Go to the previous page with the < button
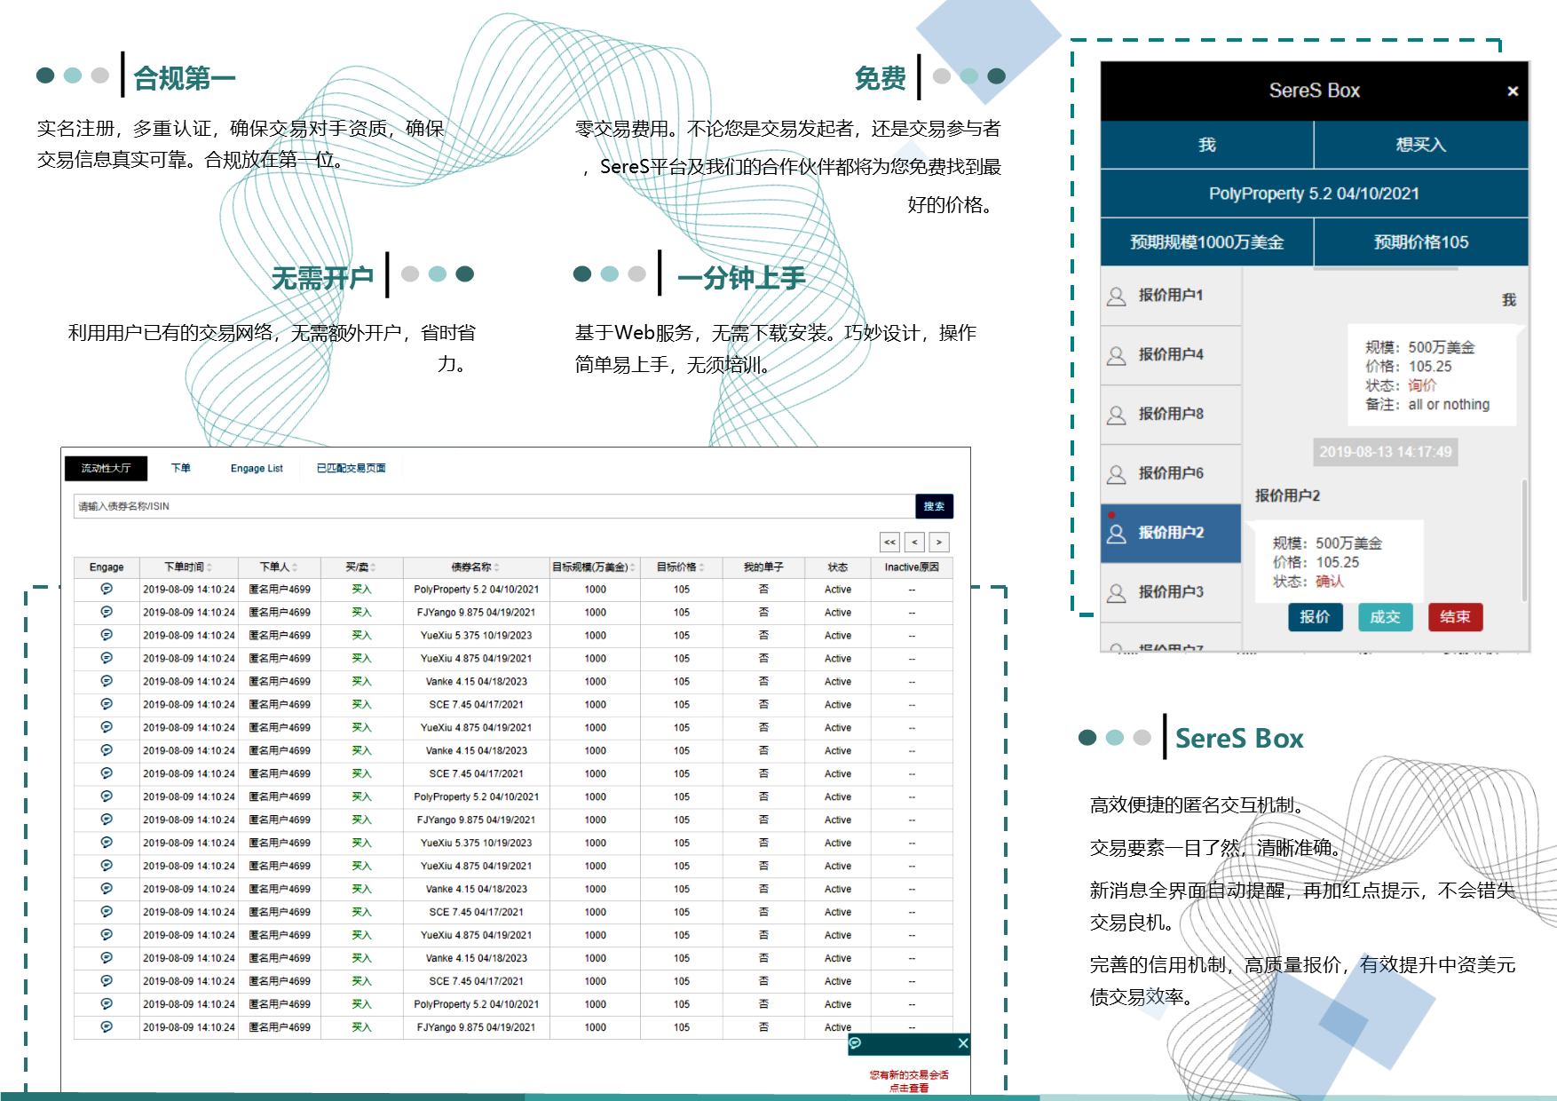Image resolution: width=1557 pixels, height=1101 pixels. [x=914, y=542]
